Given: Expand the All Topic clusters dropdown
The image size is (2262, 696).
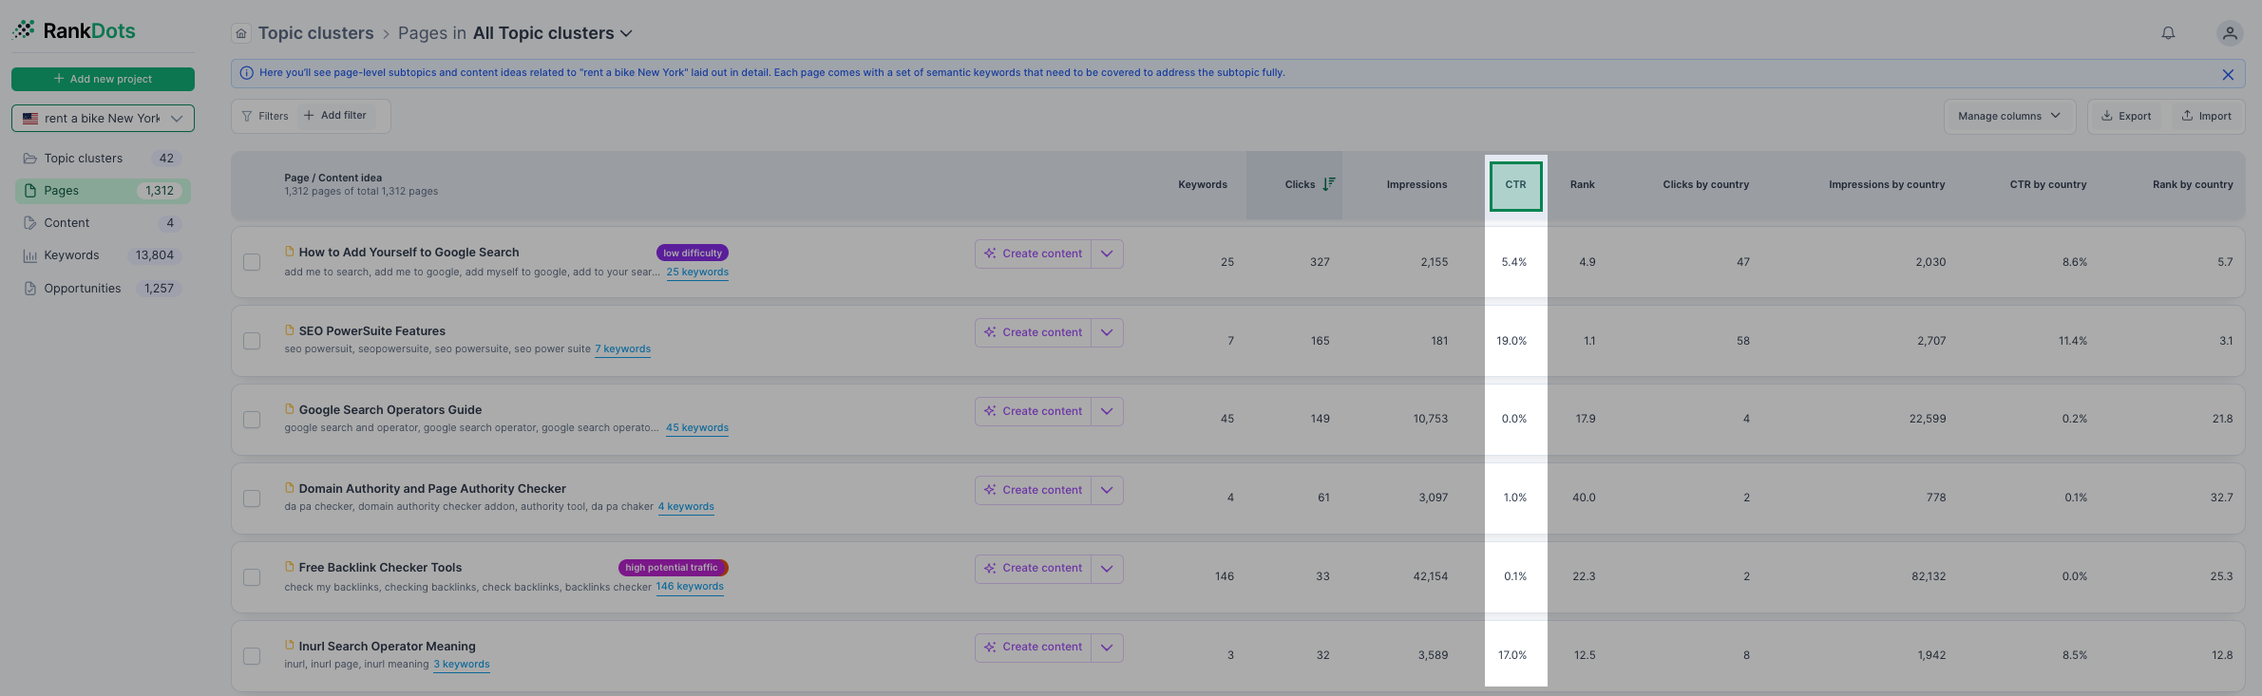Looking at the screenshot, I should click(x=553, y=33).
